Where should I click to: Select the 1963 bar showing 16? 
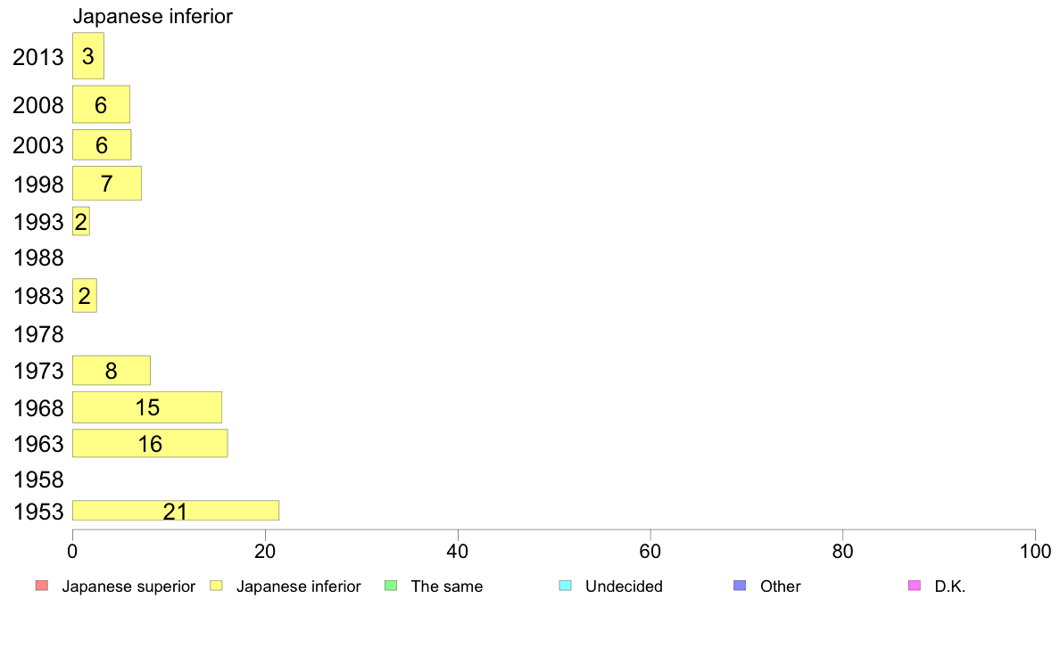click(x=150, y=443)
